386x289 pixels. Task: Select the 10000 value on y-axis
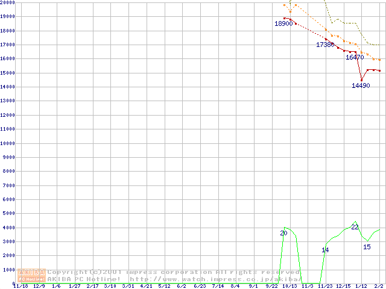[7, 143]
